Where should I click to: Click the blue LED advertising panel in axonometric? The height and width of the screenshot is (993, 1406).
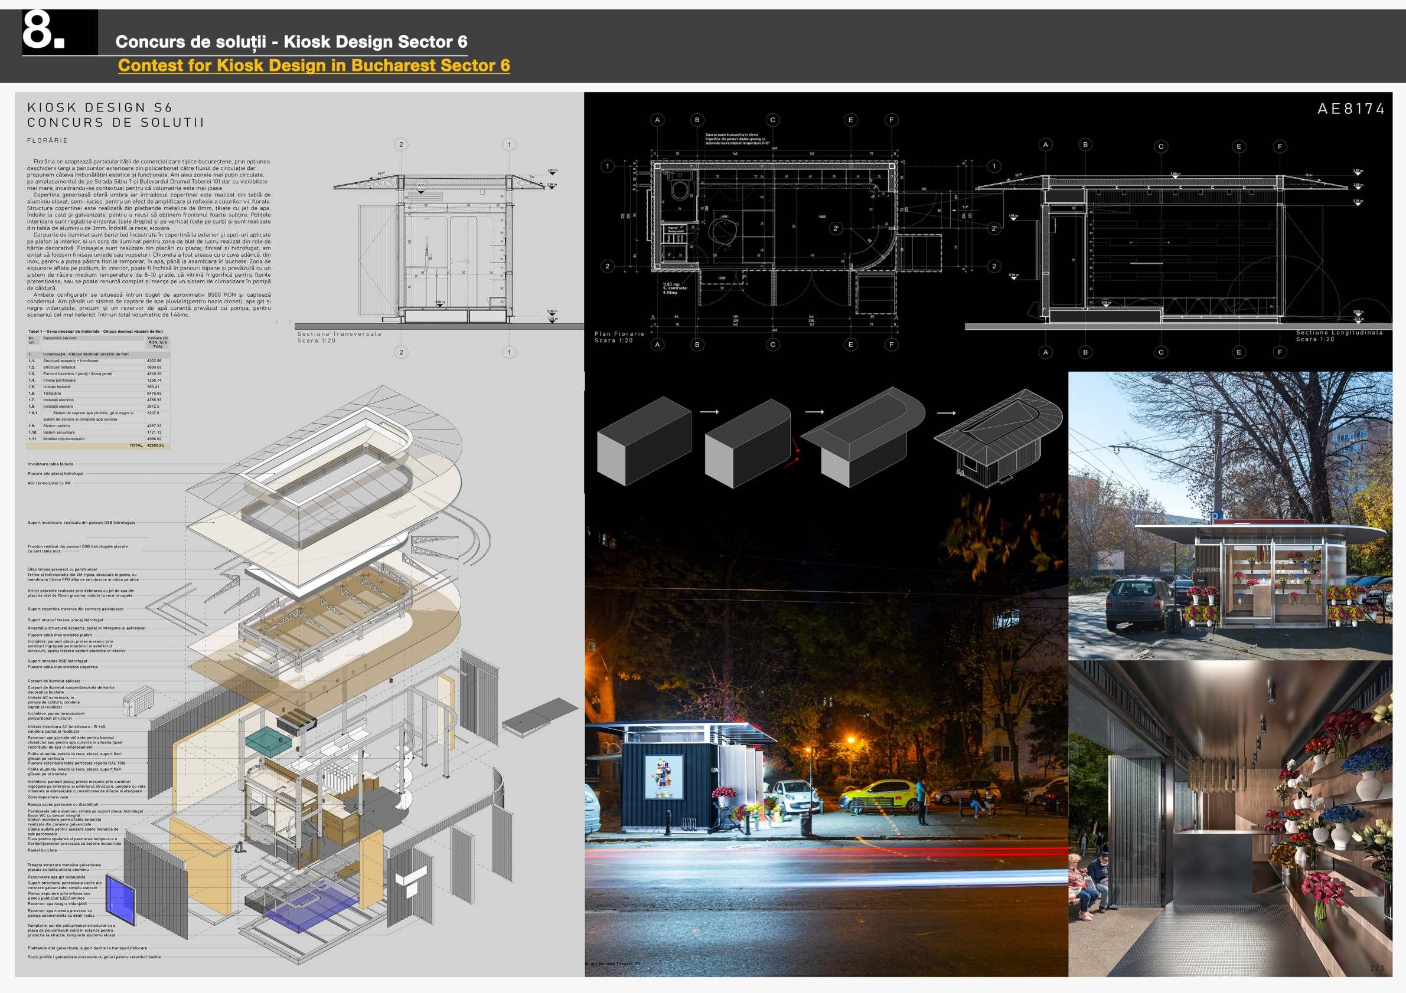tap(121, 898)
